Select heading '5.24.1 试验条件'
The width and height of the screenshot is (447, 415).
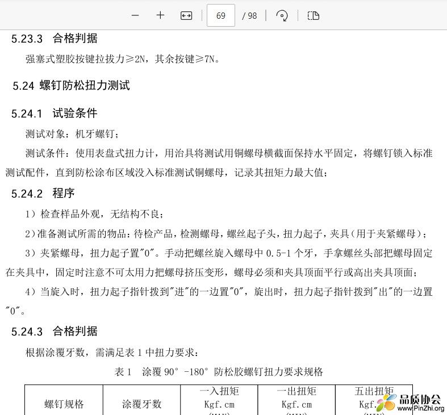point(54,114)
